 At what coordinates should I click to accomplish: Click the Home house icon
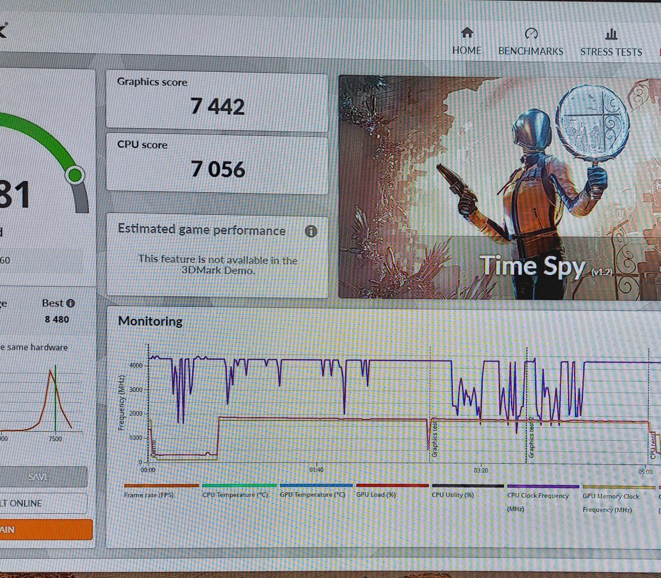(x=467, y=32)
